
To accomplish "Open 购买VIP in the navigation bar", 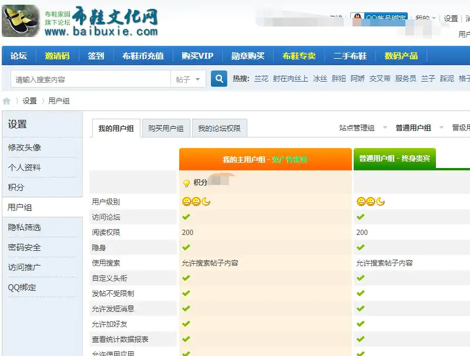I will [197, 56].
